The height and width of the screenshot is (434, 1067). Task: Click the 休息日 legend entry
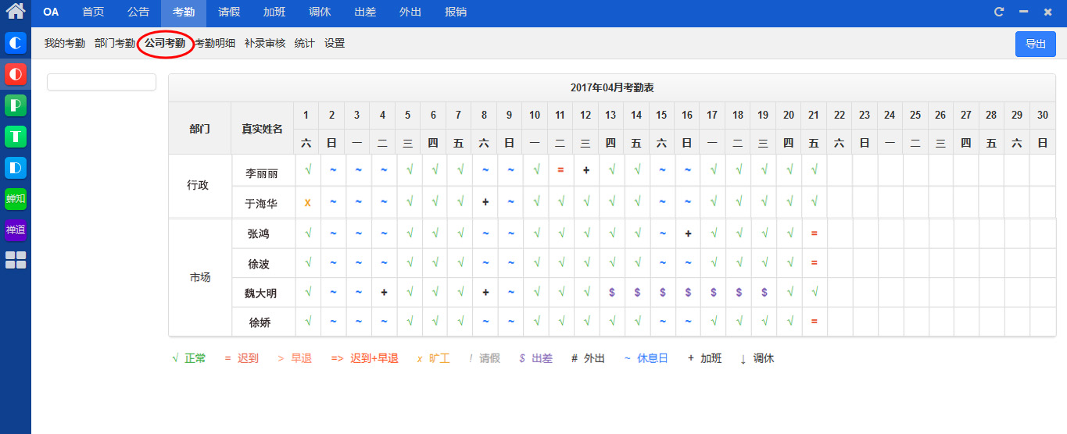646,358
